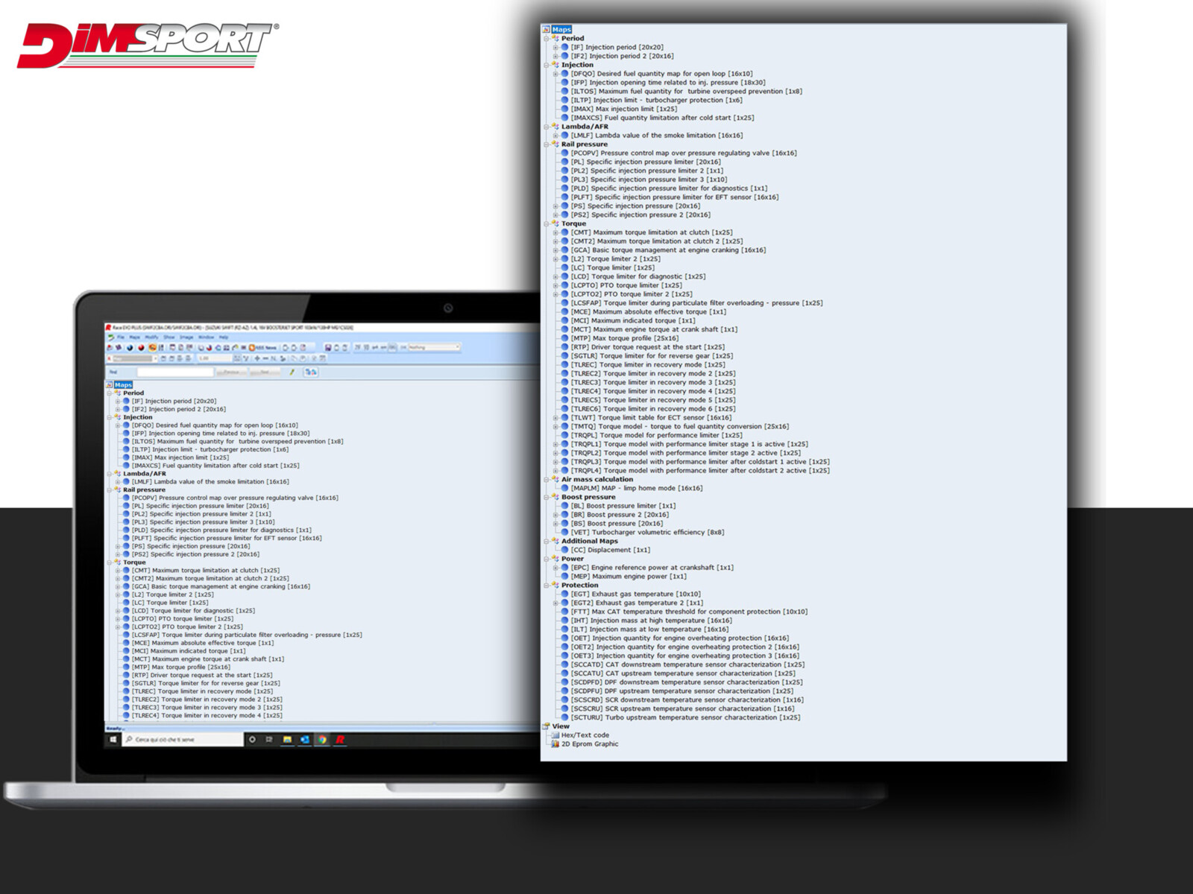1193x894 pixels.
Task: Collapse the Protection maps group
Action: pos(547,586)
